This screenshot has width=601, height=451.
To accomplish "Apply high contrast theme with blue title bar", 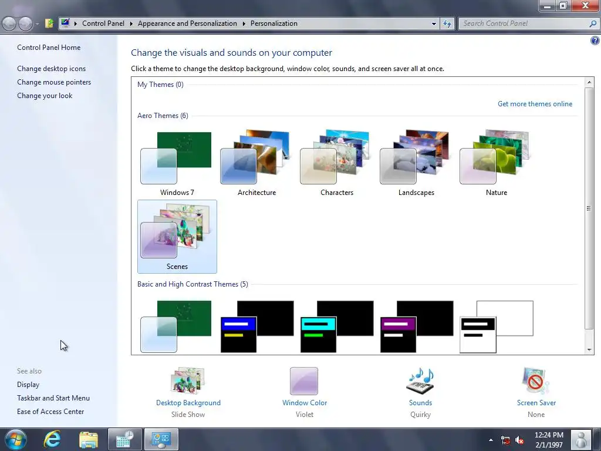I will coord(257,327).
